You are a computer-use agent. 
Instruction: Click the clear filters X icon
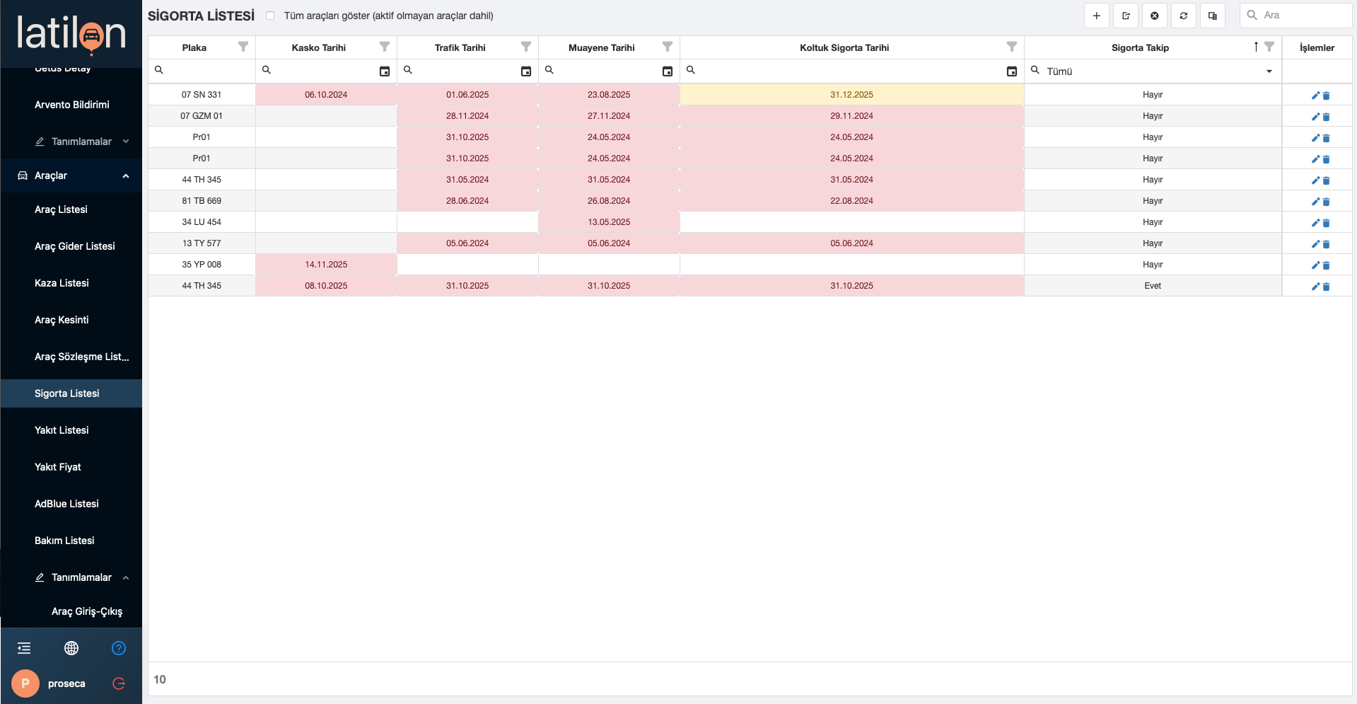1154,16
